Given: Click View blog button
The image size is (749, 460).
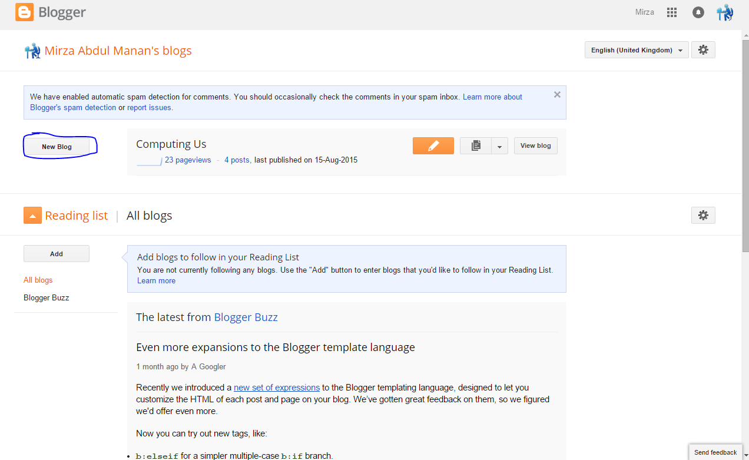Looking at the screenshot, I should tap(536, 145).
